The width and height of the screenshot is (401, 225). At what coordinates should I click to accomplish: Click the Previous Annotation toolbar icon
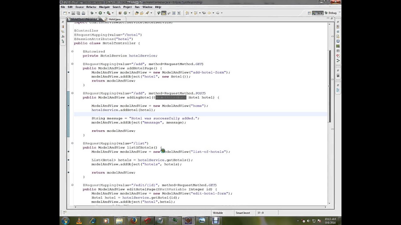[x=196, y=13]
